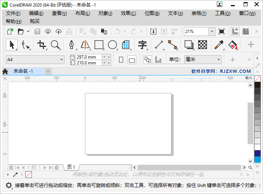Select the Zoom magnifier tool
The width and height of the screenshot is (263, 194).
pyautogui.click(x=55, y=45)
